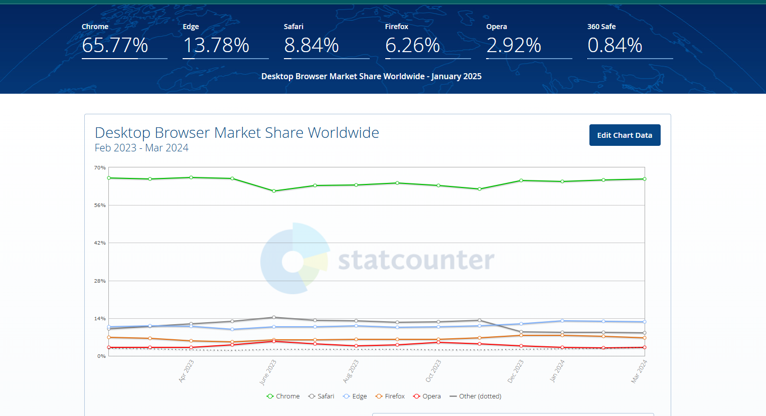Click the blue Edge legend marker

point(346,396)
